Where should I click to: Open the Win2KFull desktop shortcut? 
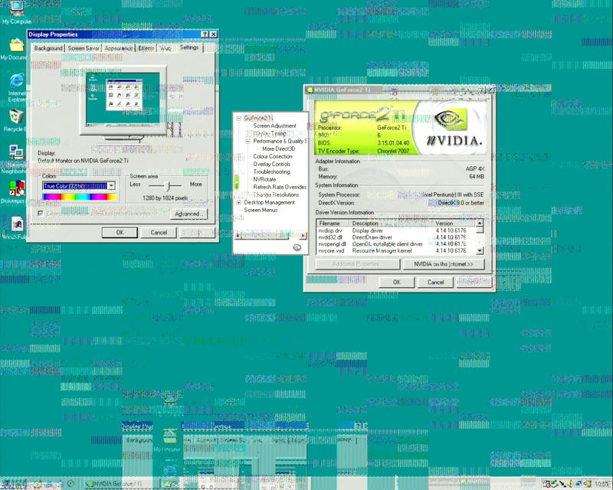[17, 224]
